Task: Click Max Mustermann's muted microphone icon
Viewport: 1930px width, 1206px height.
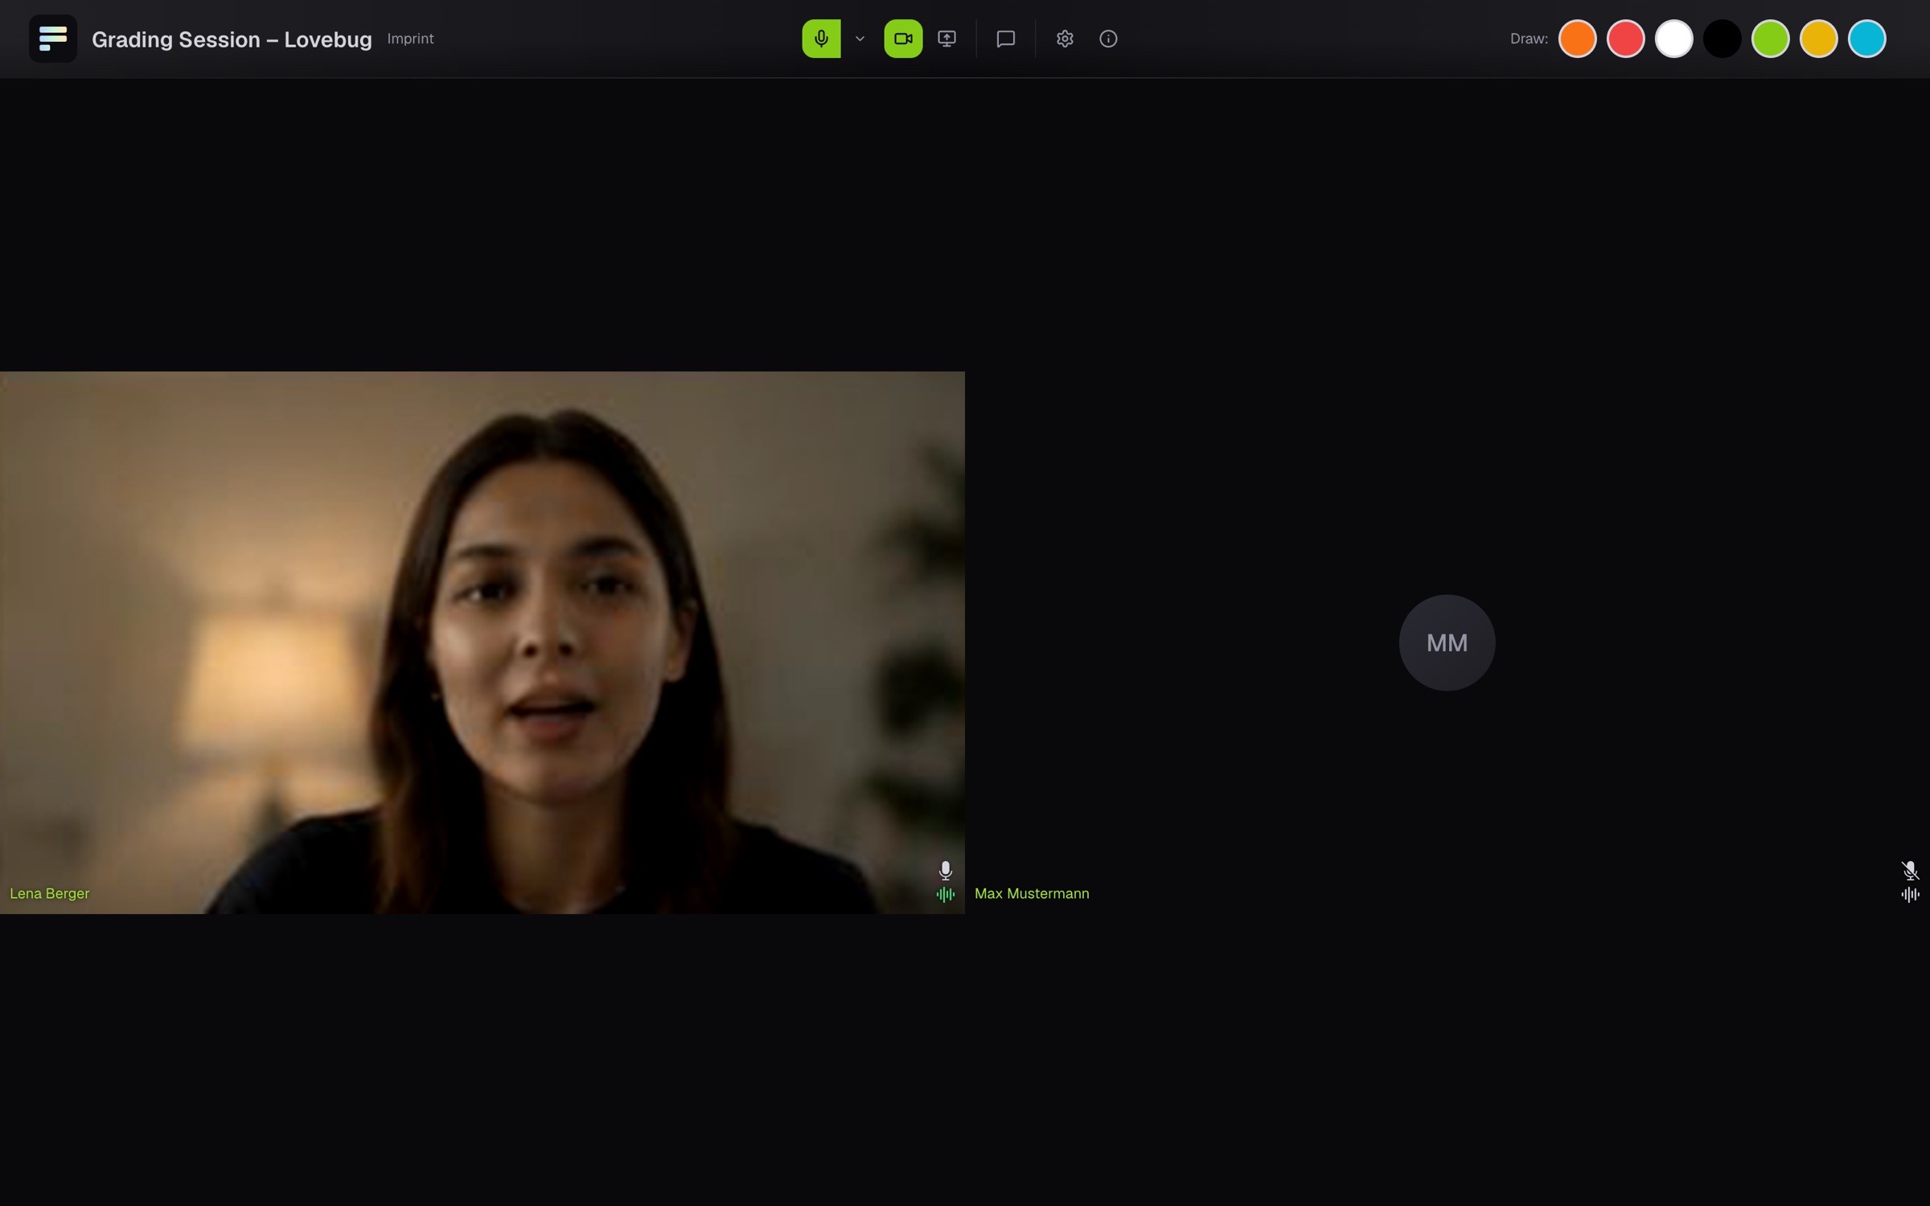Action: click(1910, 871)
